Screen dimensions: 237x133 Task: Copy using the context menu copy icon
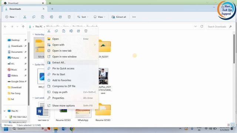56,31
